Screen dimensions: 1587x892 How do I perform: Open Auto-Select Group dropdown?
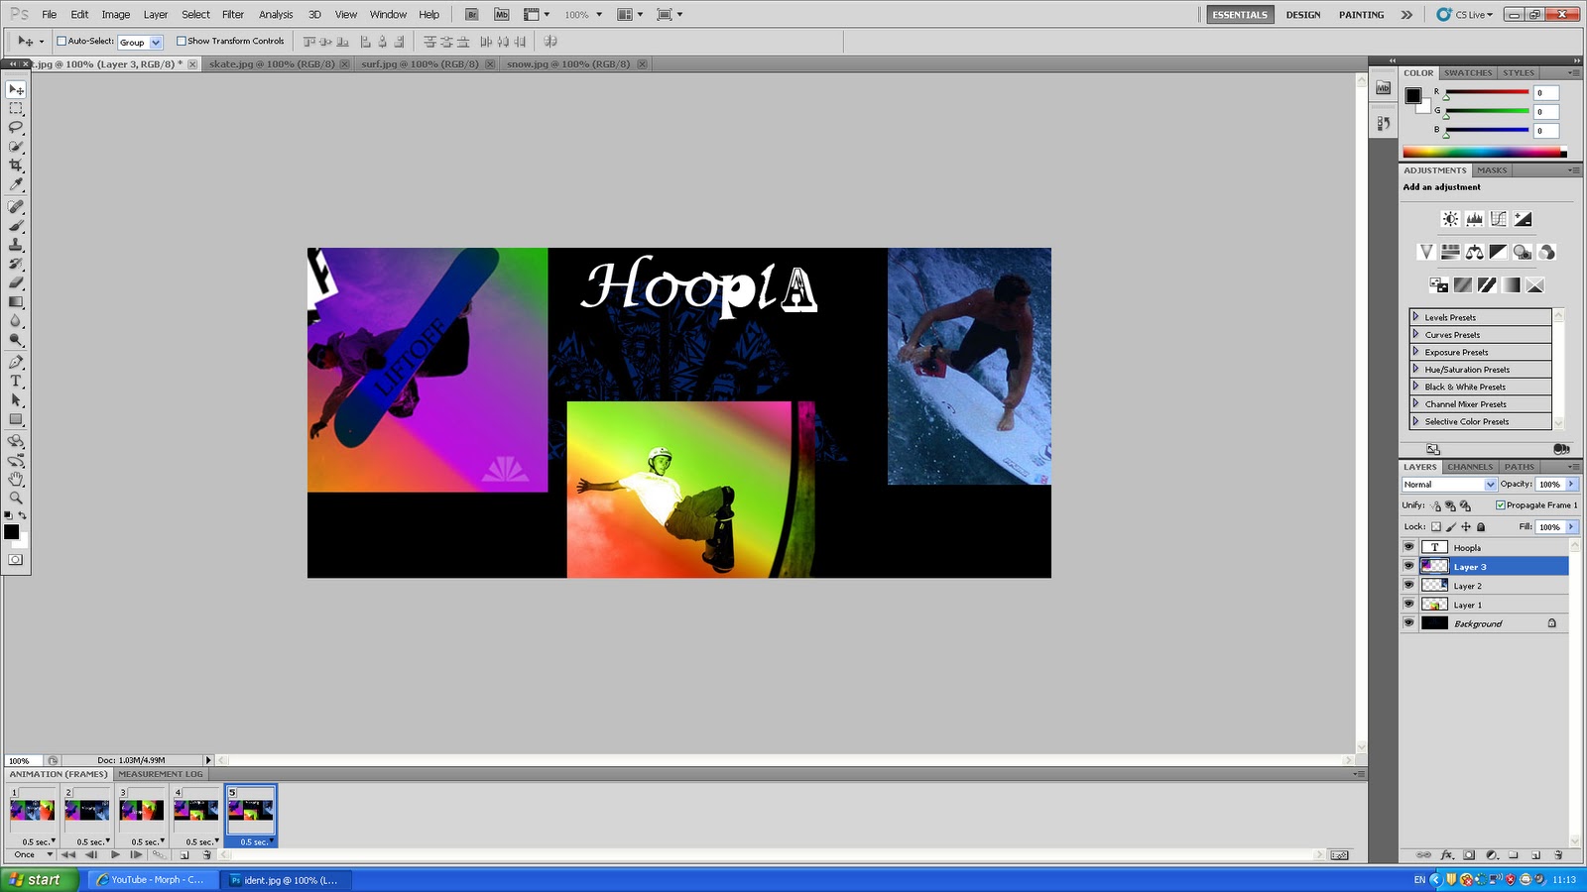click(x=140, y=42)
